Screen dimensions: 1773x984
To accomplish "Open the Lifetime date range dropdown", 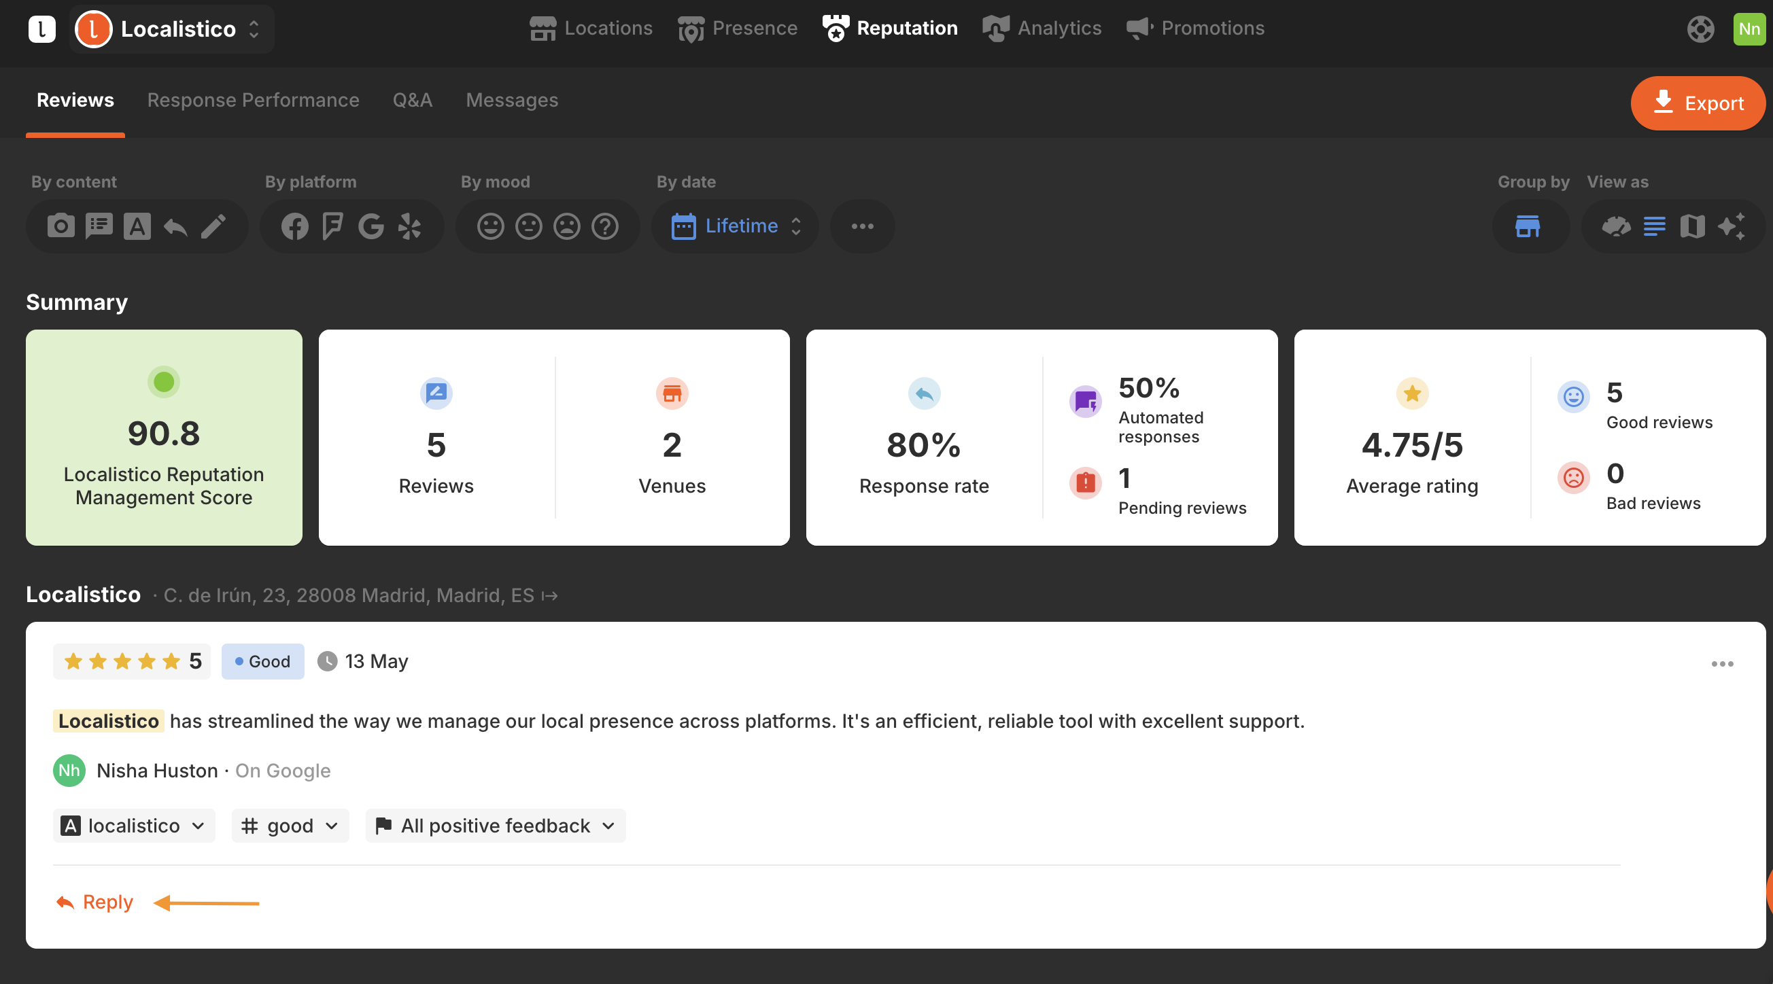I will 736,226.
